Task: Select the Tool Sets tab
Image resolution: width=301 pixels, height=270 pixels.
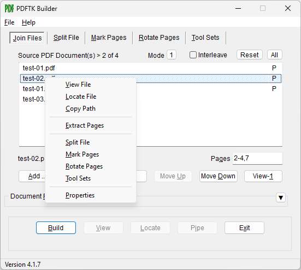Action: [205, 38]
